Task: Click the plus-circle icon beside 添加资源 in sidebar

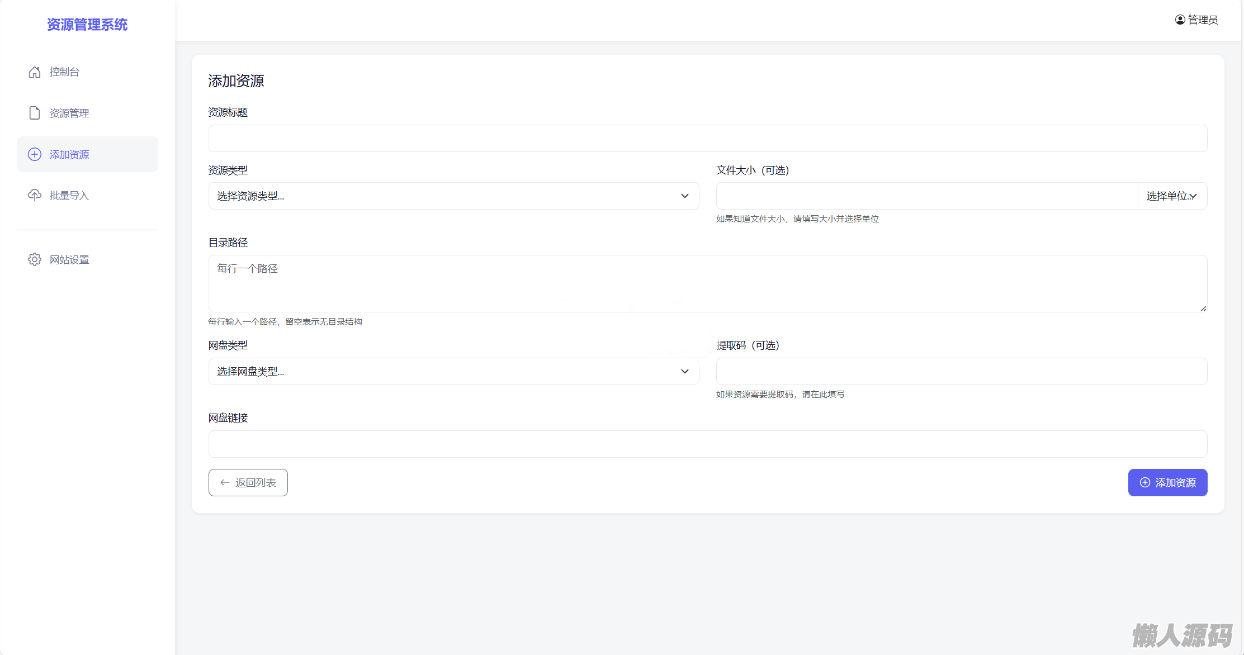Action: [35, 154]
